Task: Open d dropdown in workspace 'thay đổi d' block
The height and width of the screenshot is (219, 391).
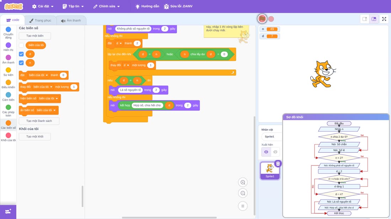Action: click(126, 65)
